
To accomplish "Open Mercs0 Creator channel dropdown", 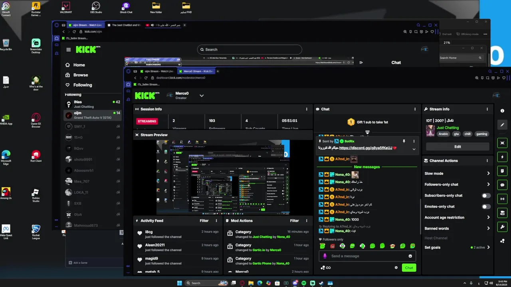I will point(202,95).
